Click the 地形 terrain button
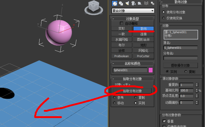The height and width of the screenshot is (127, 205). click(x=144, y=45)
